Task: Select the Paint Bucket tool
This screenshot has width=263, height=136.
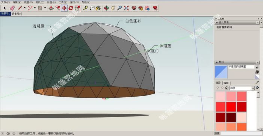Action: pos(98,8)
